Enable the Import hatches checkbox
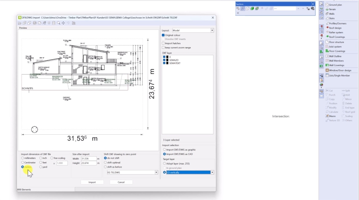The height and width of the screenshot is (200, 359). [x=164, y=43]
